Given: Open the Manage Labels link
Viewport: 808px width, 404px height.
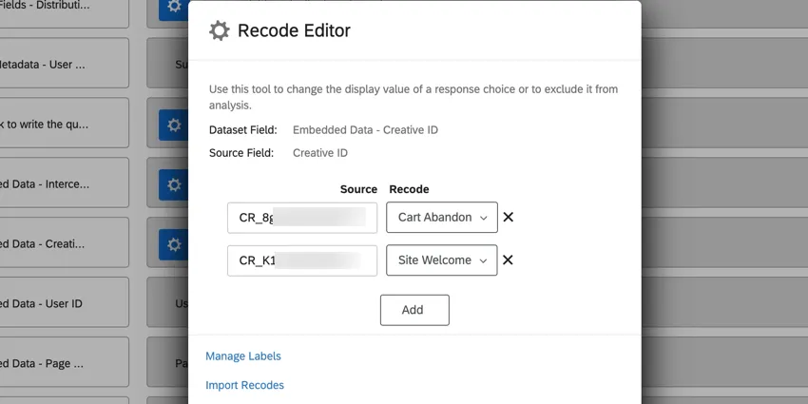Looking at the screenshot, I should coord(243,356).
